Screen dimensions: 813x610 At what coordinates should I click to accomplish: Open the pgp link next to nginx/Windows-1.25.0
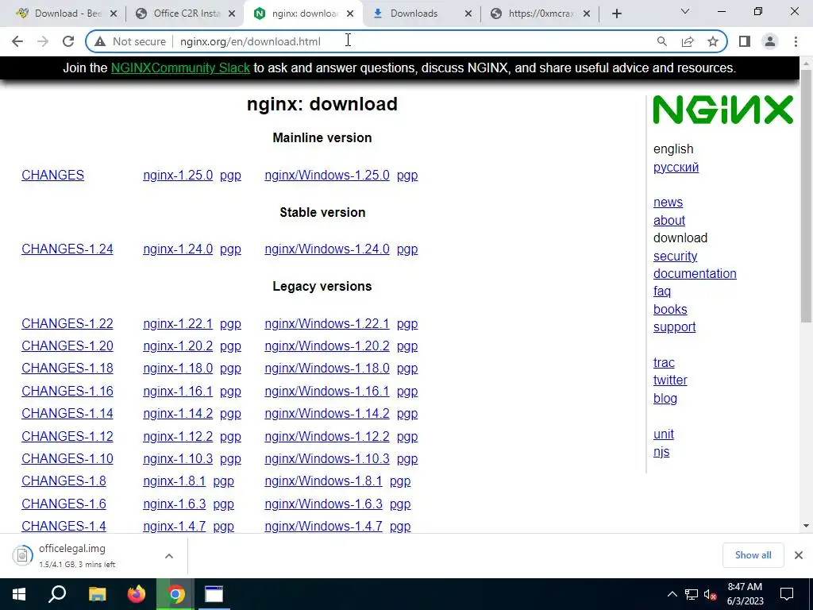(407, 176)
